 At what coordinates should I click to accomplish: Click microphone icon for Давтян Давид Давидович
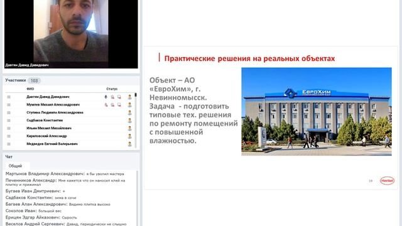pyautogui.click(x=106, y=97)
